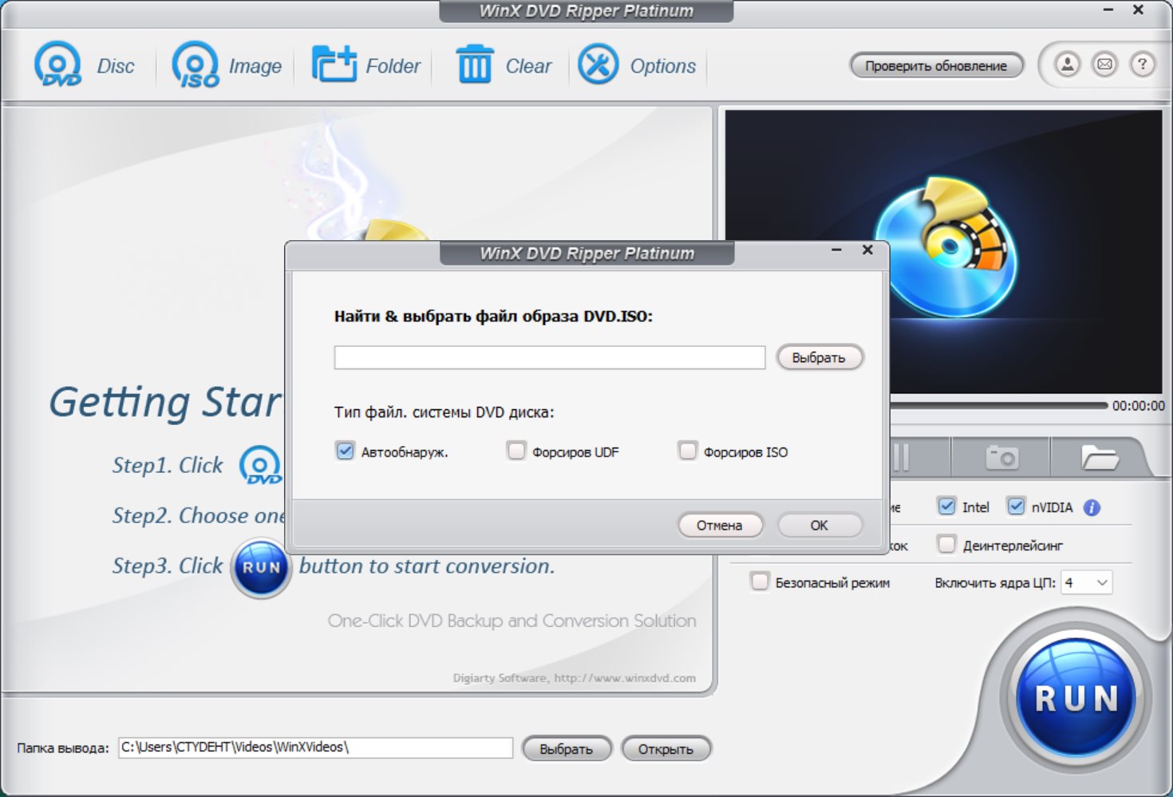Expand CPU cores dropdown
1173x797 pixels.
pyautogui.click(x=1086, y=582)
